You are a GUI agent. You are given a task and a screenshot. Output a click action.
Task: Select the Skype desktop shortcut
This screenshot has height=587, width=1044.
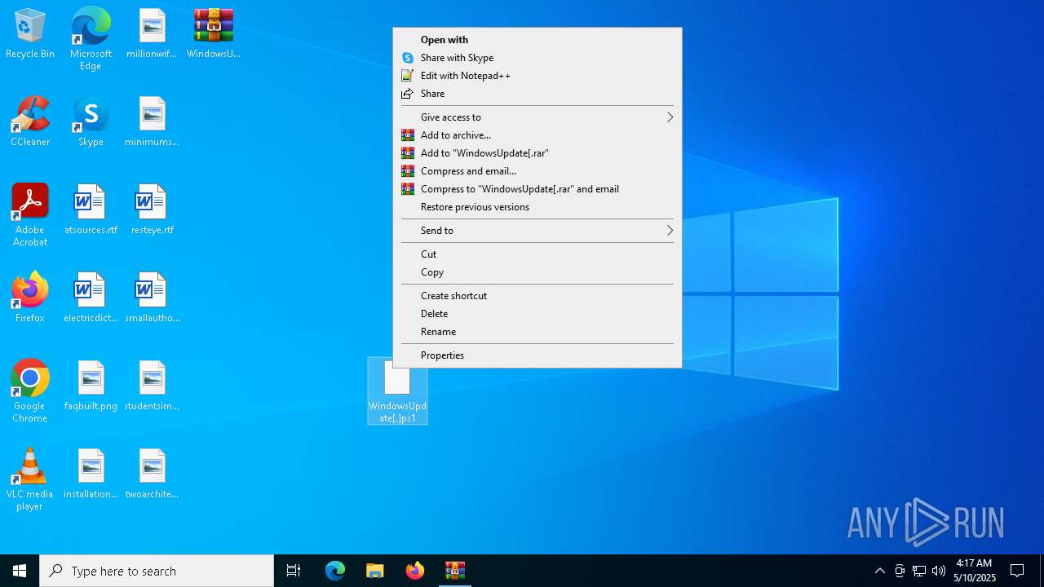(x=91, y=122)
